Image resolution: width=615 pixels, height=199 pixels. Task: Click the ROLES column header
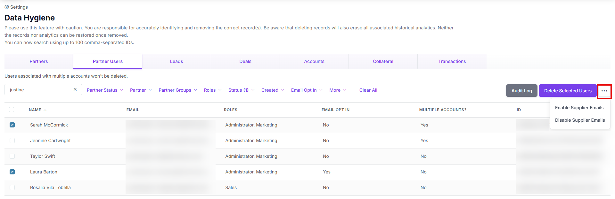coord(231,110)
